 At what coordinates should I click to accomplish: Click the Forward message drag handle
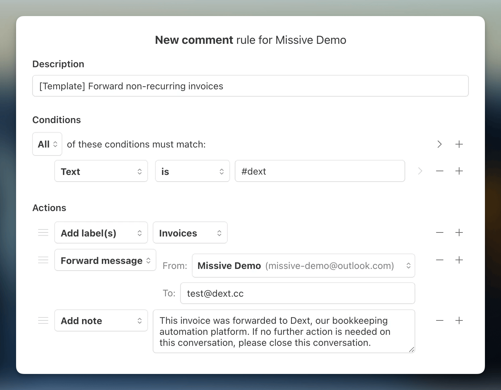(x=43, y=260)
